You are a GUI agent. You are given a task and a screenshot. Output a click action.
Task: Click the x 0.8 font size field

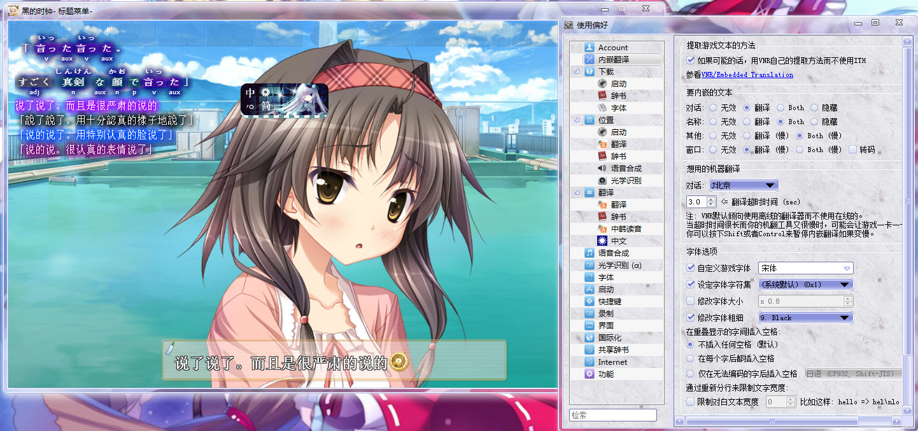click(x=805, y=301)
